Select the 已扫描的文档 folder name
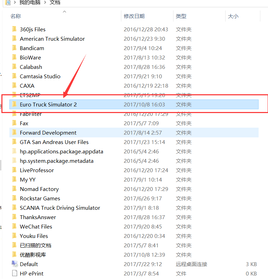268x280 pixels. point(35,245)
